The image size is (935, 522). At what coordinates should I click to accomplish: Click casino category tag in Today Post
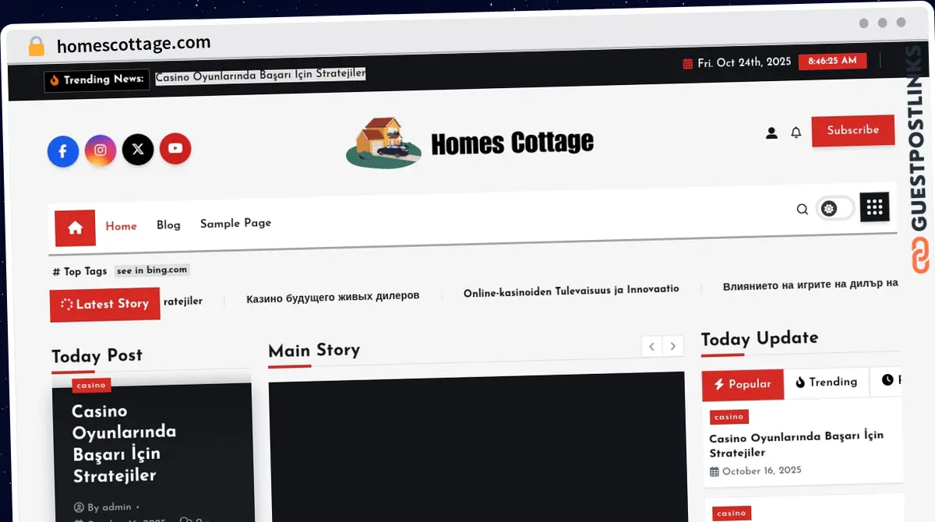91,386
